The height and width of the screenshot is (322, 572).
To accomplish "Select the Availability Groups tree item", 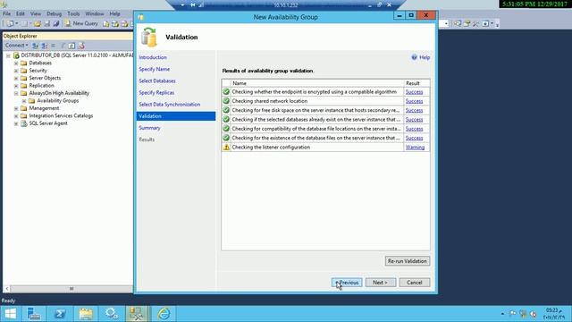I will coord(57,101).
